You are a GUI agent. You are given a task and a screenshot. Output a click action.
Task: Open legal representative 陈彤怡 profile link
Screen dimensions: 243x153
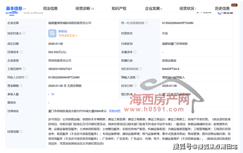(x=63, y=31)
